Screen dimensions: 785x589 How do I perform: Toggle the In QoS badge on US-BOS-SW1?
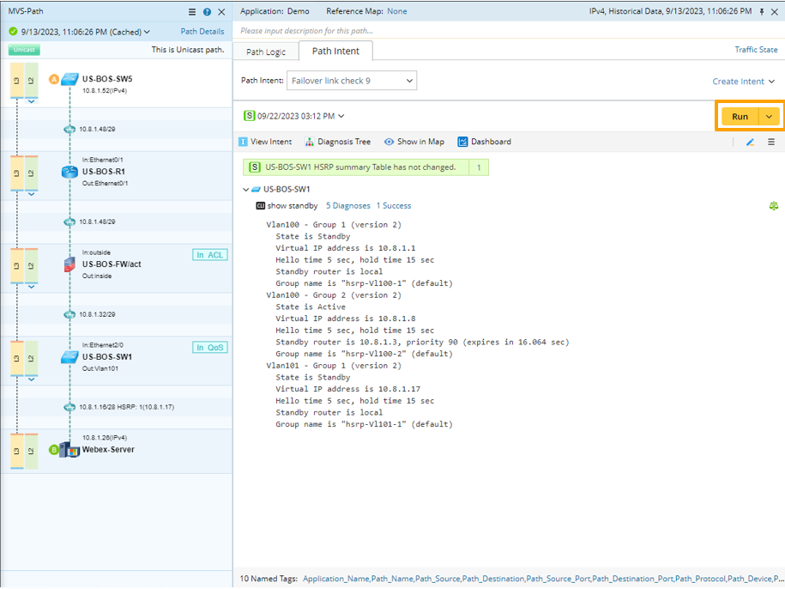click(209, 348)
